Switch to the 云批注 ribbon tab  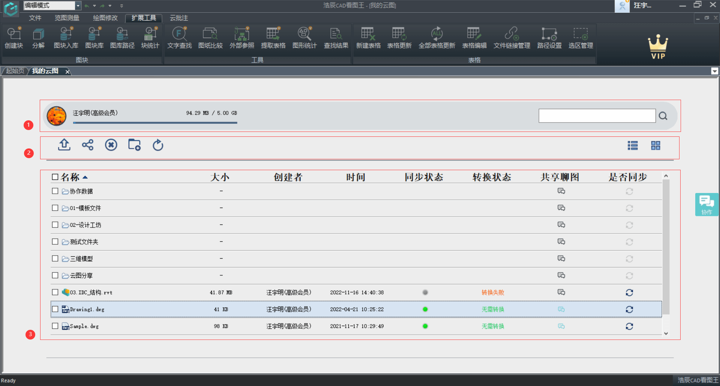(179, 18)
